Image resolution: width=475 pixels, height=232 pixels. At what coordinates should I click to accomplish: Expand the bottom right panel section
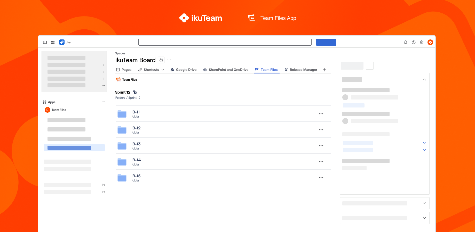click(x=424, y=218)
